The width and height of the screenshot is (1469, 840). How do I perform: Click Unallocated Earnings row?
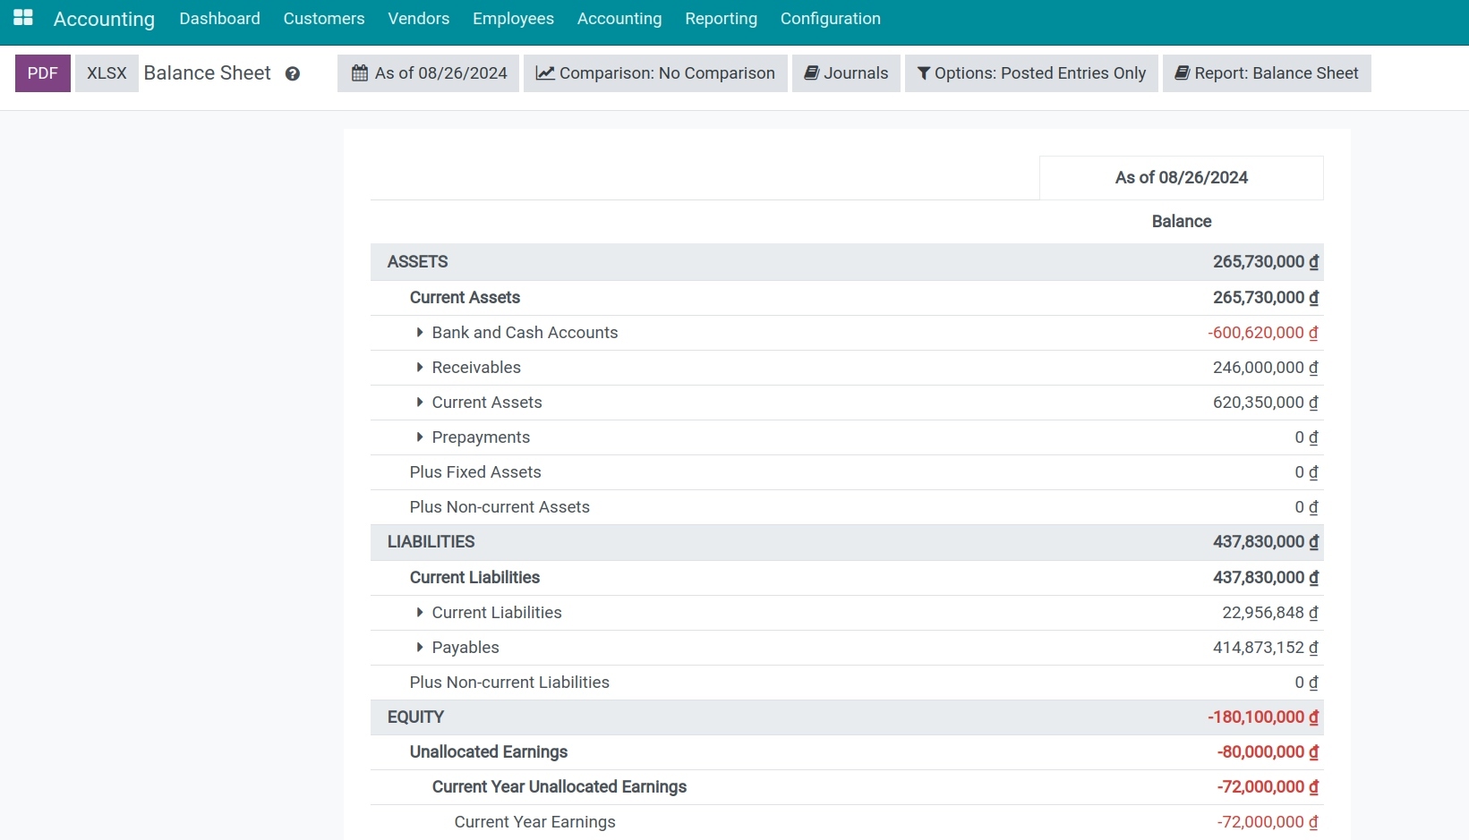tap(847, 752)
